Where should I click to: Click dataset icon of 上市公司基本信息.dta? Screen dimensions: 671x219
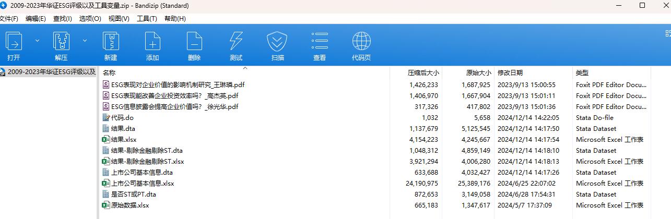coord(107,172)
